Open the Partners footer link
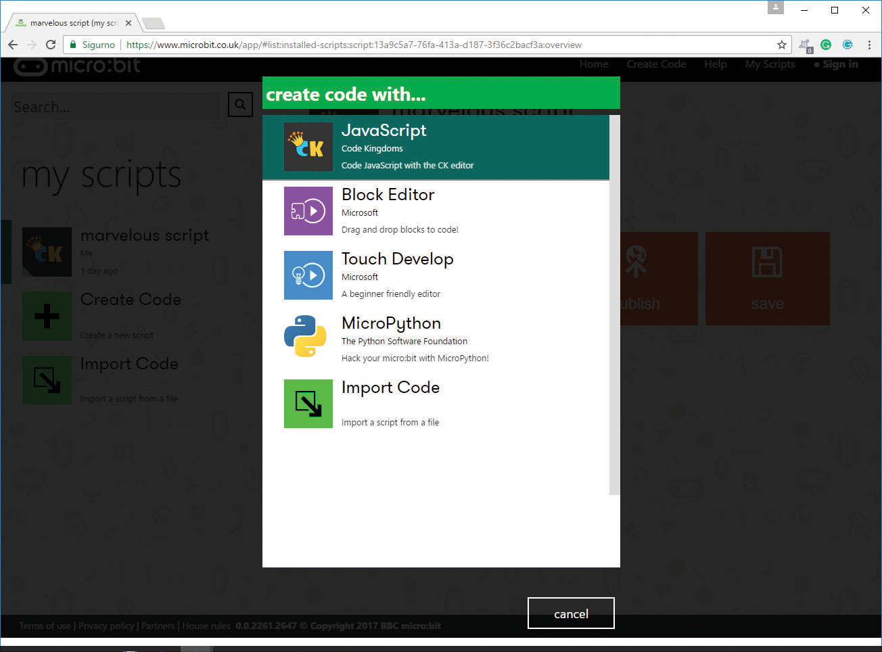 pos(158,626)
